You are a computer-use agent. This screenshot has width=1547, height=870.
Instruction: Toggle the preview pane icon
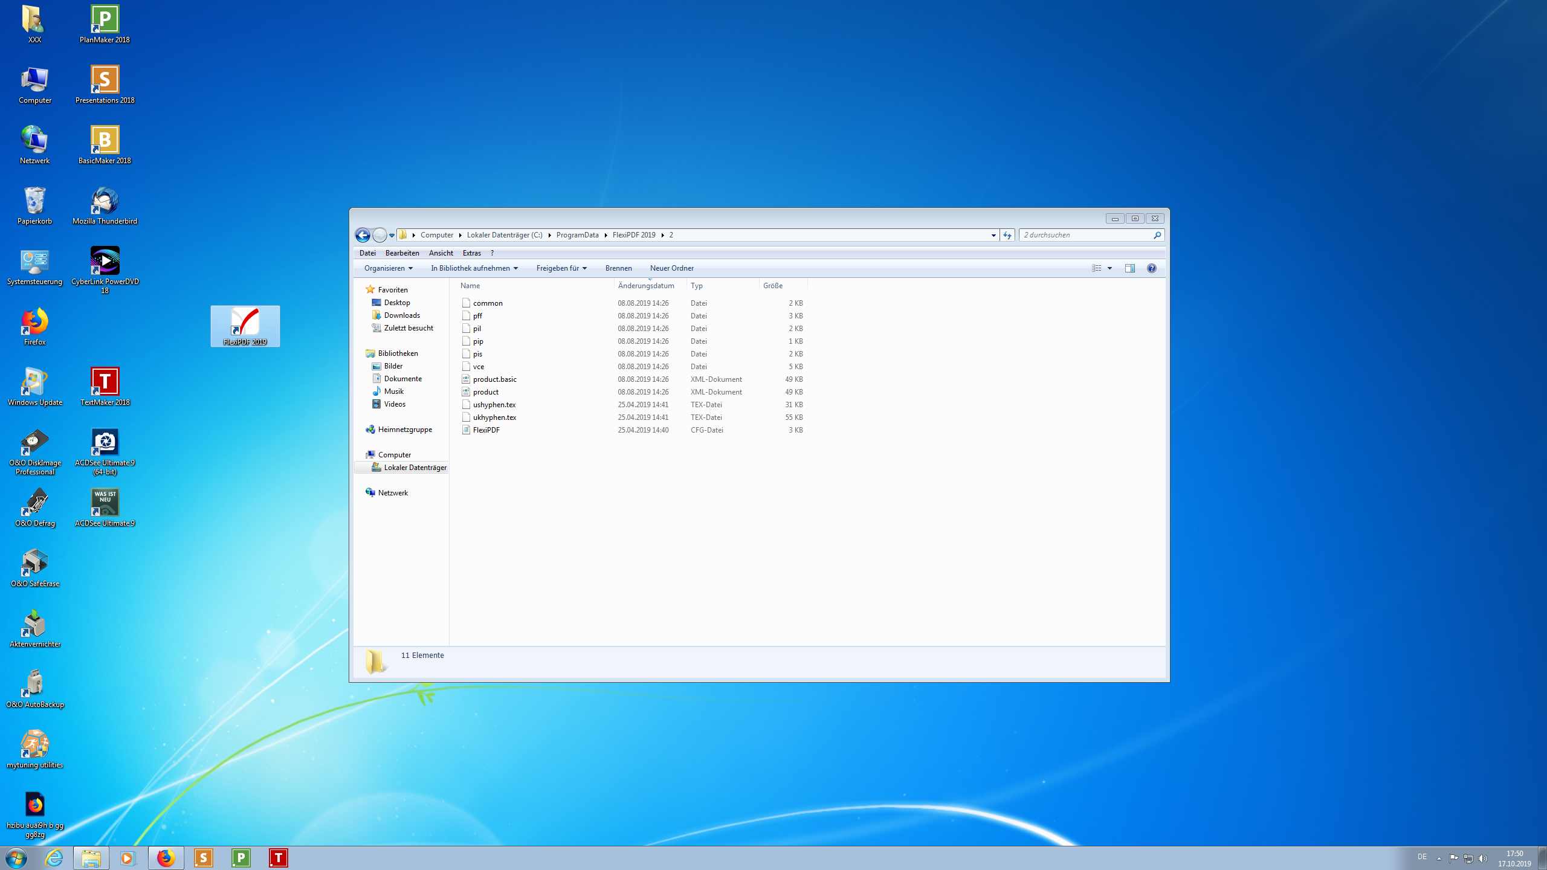pyautogui.click(x=1129, y=268)
